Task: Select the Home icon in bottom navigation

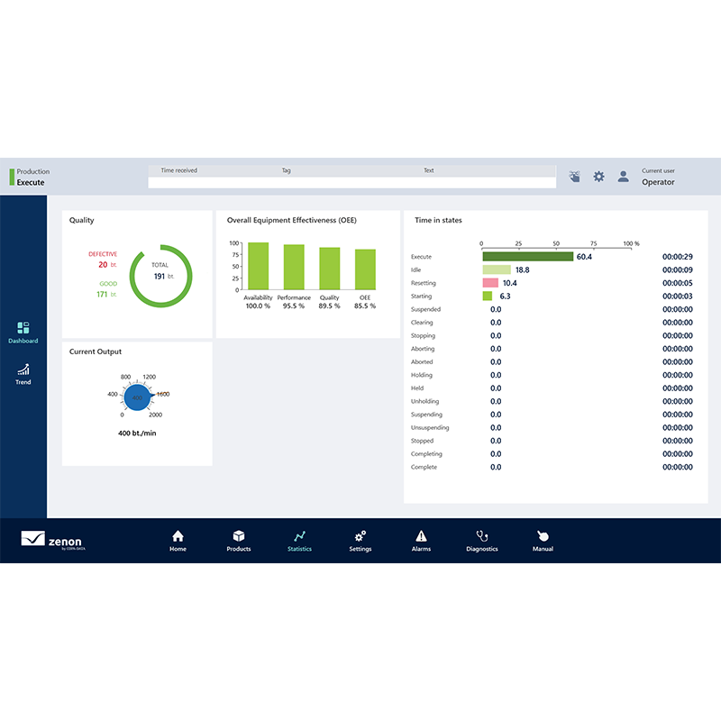Action: [178, 539]
